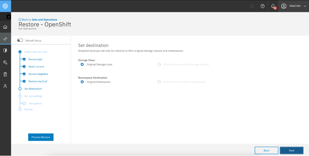Click the Restore - OpenShift page title

coord(45,24)
